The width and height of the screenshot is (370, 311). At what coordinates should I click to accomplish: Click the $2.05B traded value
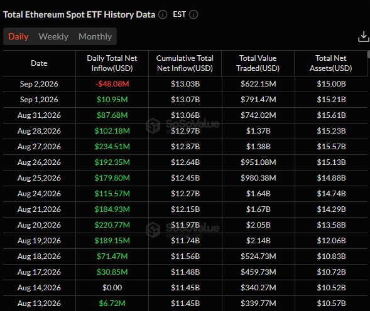click(258, 224)
